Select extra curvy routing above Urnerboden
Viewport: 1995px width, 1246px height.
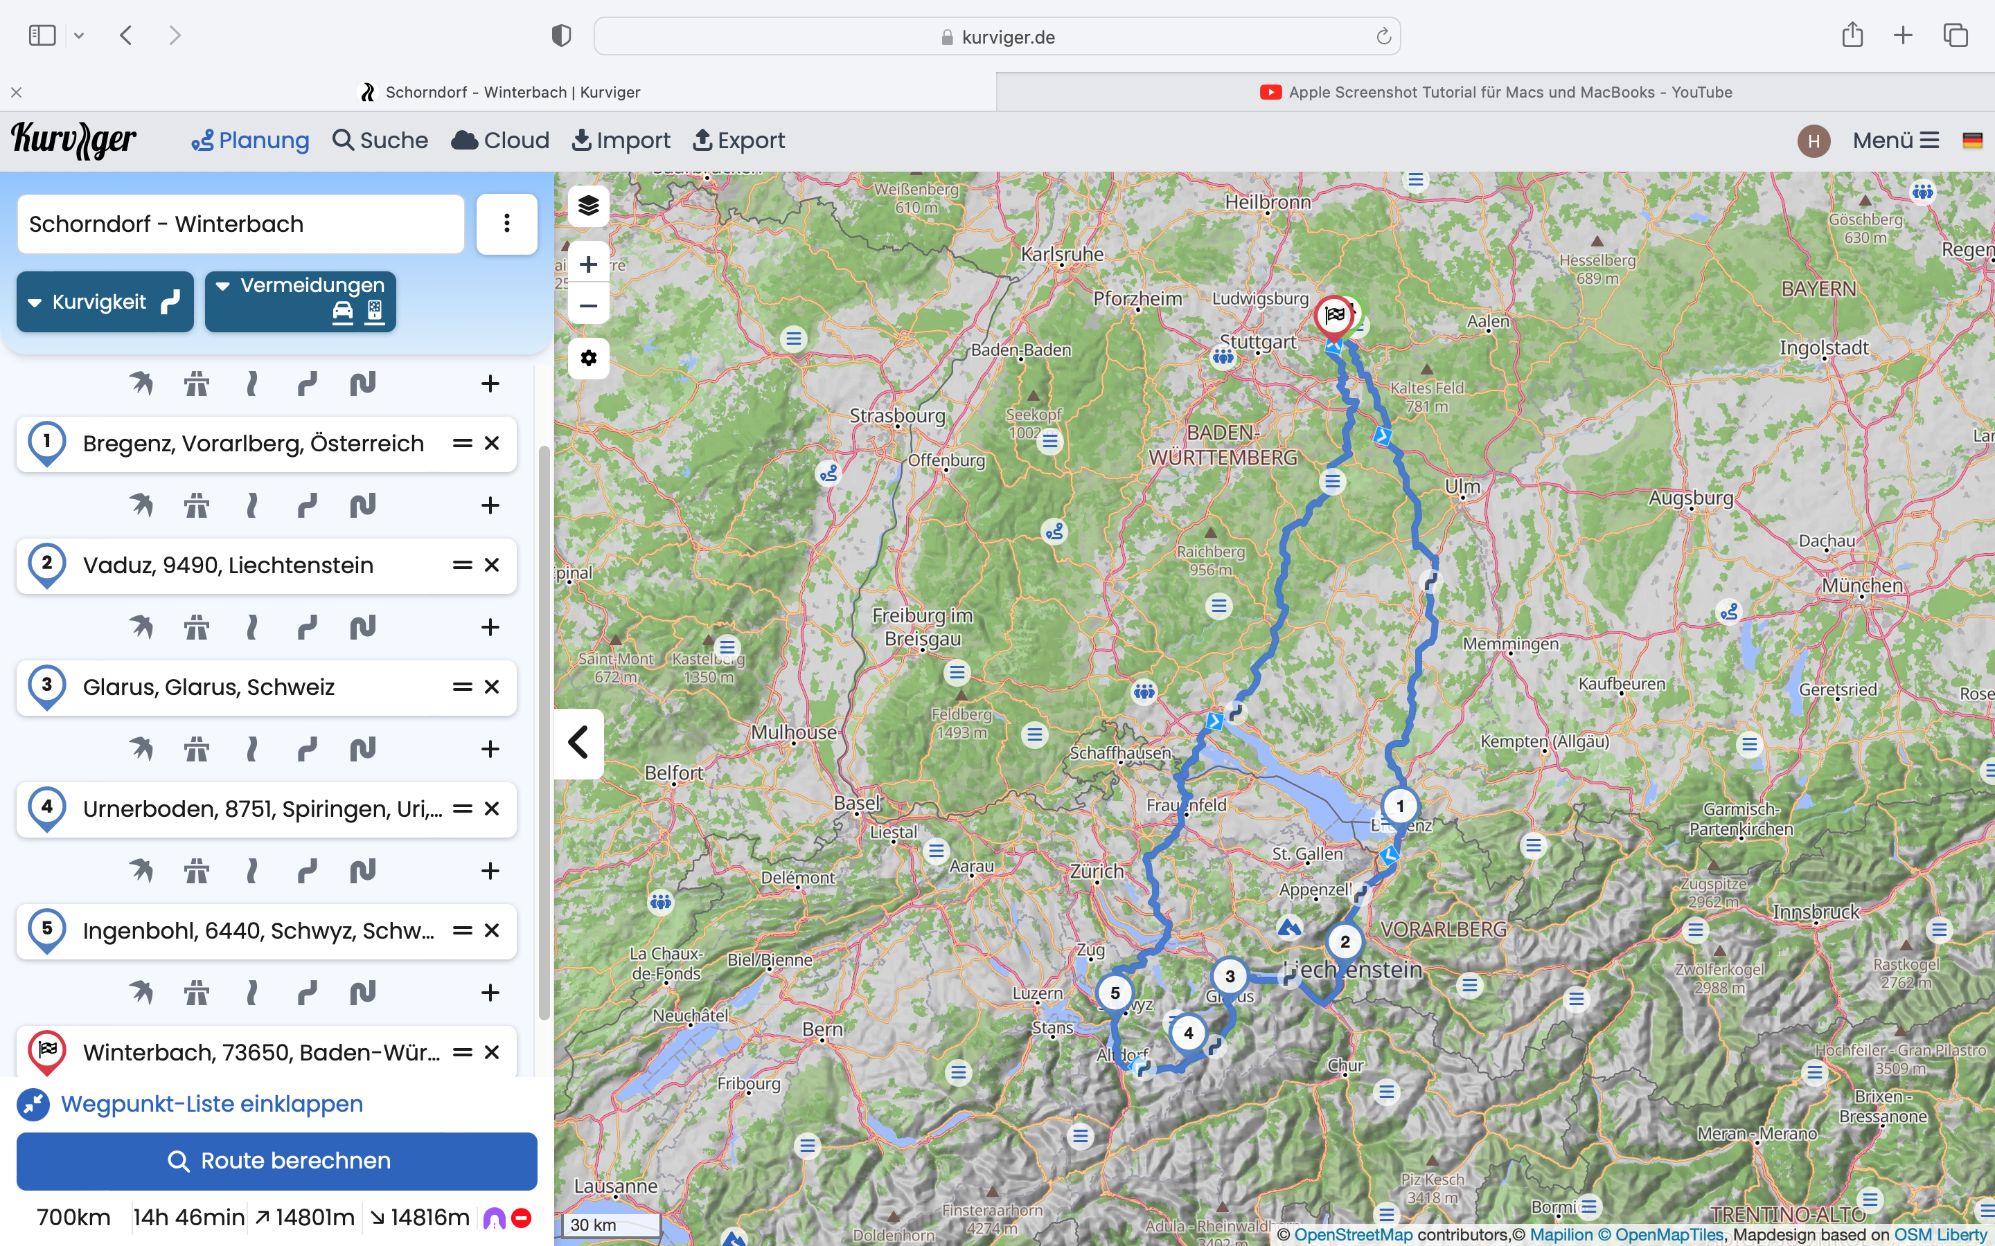point(363,749)
